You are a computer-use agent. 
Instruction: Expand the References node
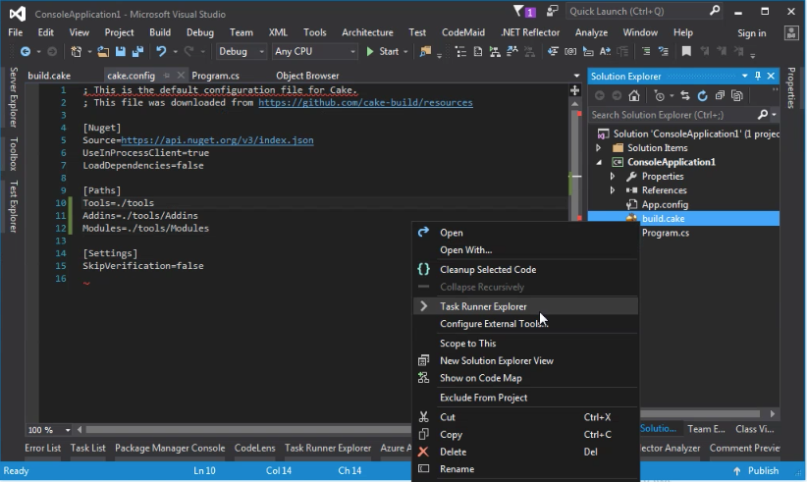[613, 190]
